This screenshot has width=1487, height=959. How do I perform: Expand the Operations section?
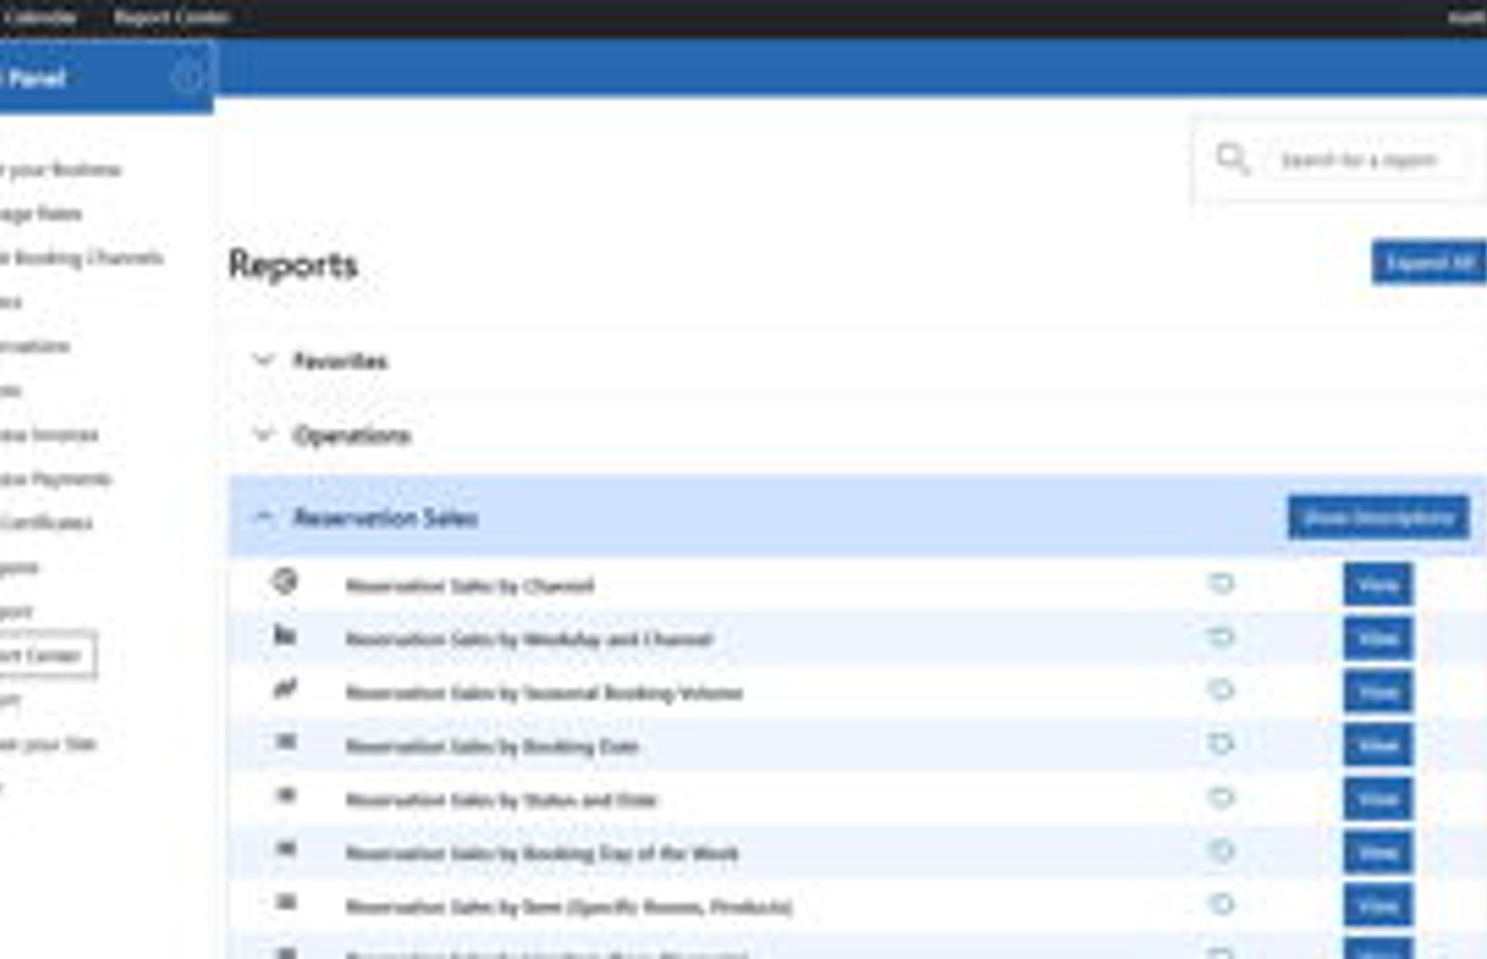tap(264, 434)
